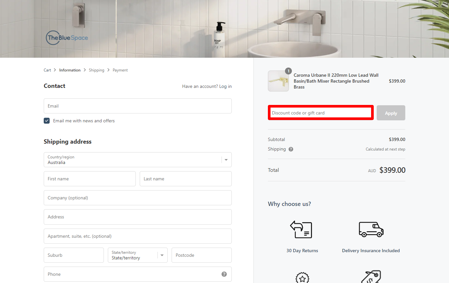Click the shipping help question mark icon

click(x=291, y=149)
